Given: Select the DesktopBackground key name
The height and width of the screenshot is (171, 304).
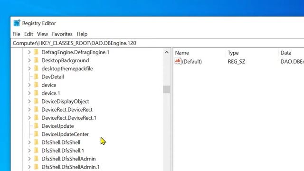Looking at the screenshot, I should pos(65,60).
